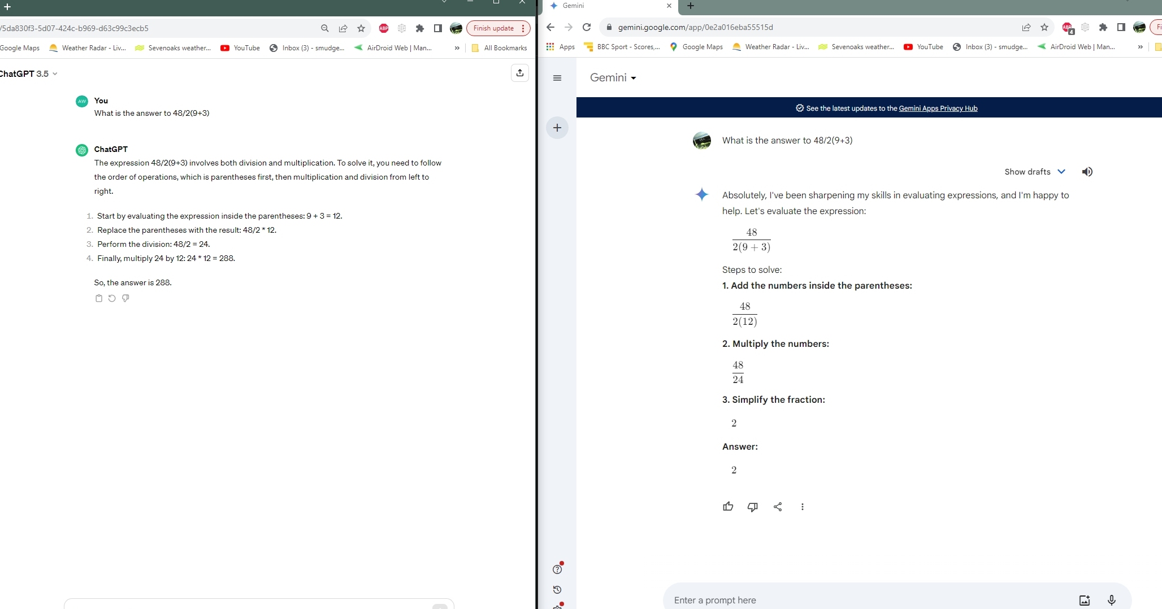This screenshot has width=1162, height=609.
Task: Share the Gemini response
Action: [x=778, y=507]
